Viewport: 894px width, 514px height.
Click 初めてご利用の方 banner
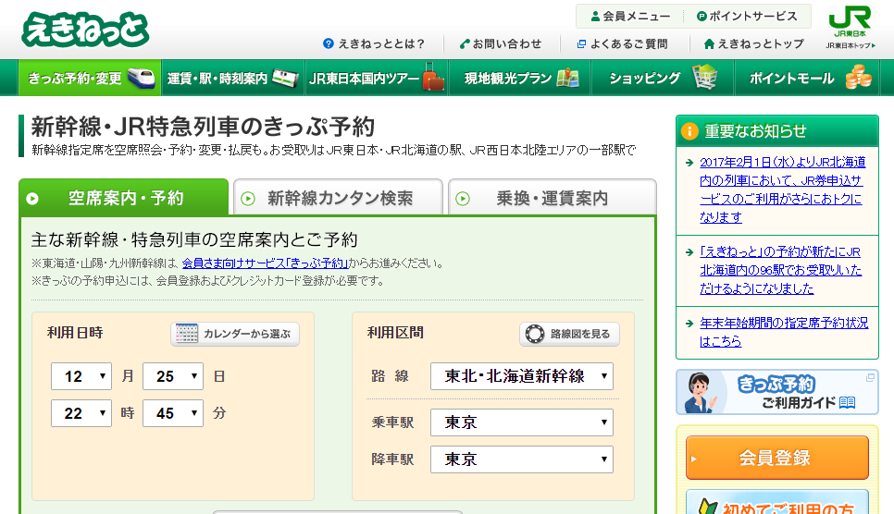777,502
